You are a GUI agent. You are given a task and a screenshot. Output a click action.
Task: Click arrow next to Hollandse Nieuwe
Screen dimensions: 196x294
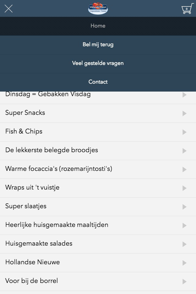click(184, 263)
